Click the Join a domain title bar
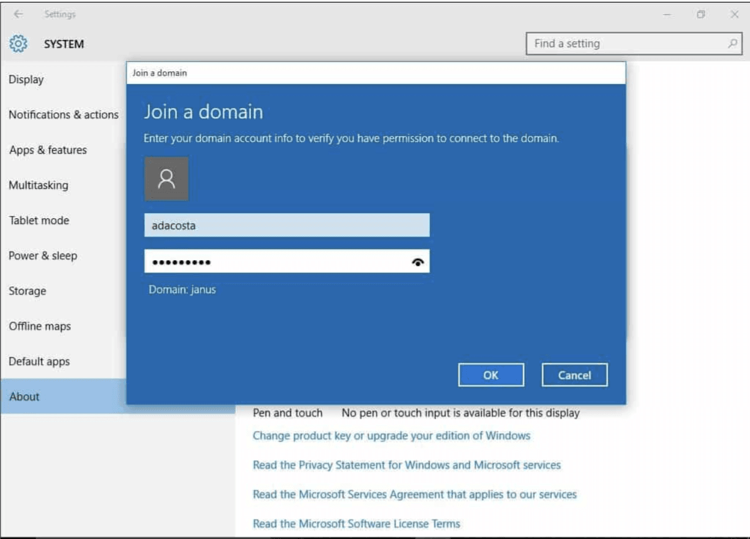750x539 pixels. coord(376,73)
